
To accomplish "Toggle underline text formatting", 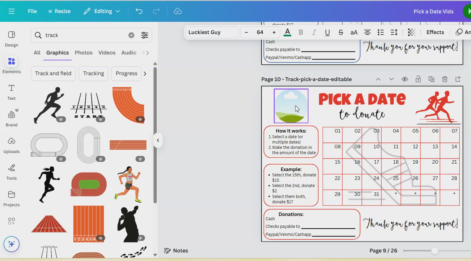I will pos(327,32).
